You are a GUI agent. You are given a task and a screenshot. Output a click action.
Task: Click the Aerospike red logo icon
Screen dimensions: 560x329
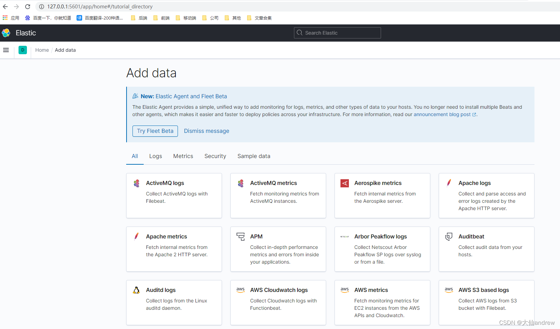(x=345, y=183)
